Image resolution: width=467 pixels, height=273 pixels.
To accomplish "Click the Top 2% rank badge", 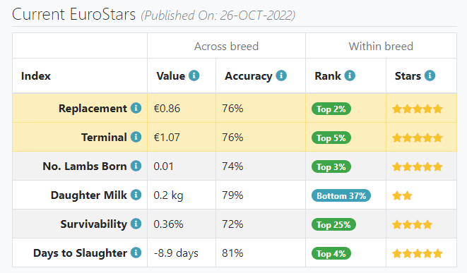I will pos(331,109).
